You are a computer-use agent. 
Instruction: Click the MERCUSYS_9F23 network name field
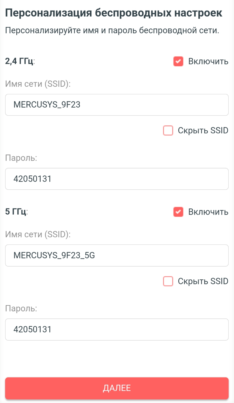(x=117, y=105)
